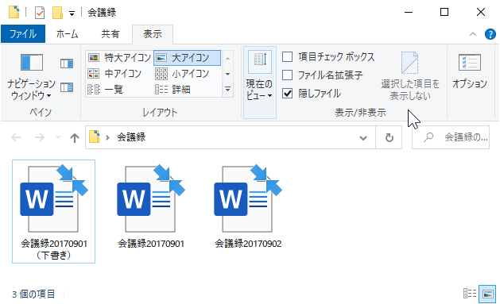Collapse the ribbon with chevron
This screenshot has width=500, height=304.
pyautogui.click(x=473, y=34)
